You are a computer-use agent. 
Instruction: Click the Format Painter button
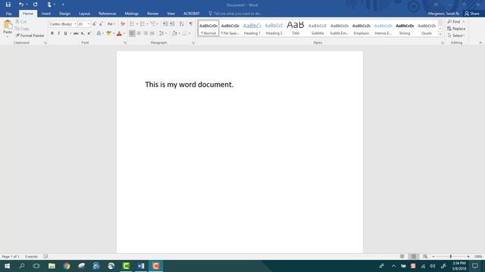[30, 36]
